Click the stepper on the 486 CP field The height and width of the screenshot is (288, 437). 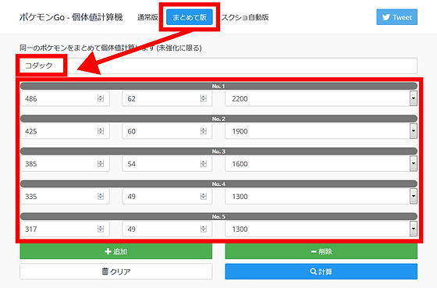pos(101,98)
